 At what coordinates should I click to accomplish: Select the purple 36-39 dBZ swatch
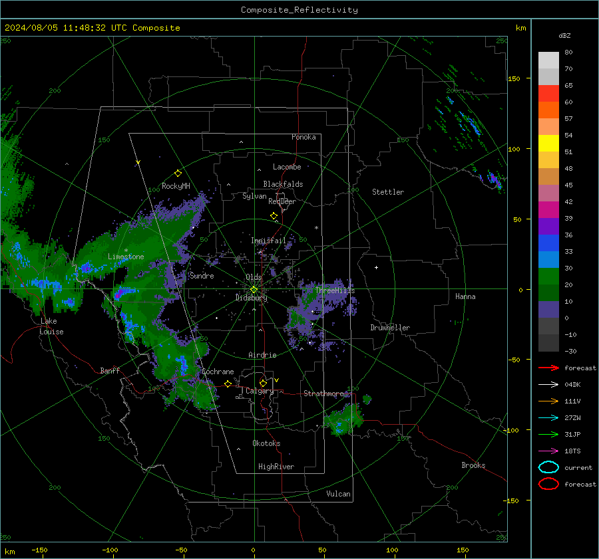(548, 227)
